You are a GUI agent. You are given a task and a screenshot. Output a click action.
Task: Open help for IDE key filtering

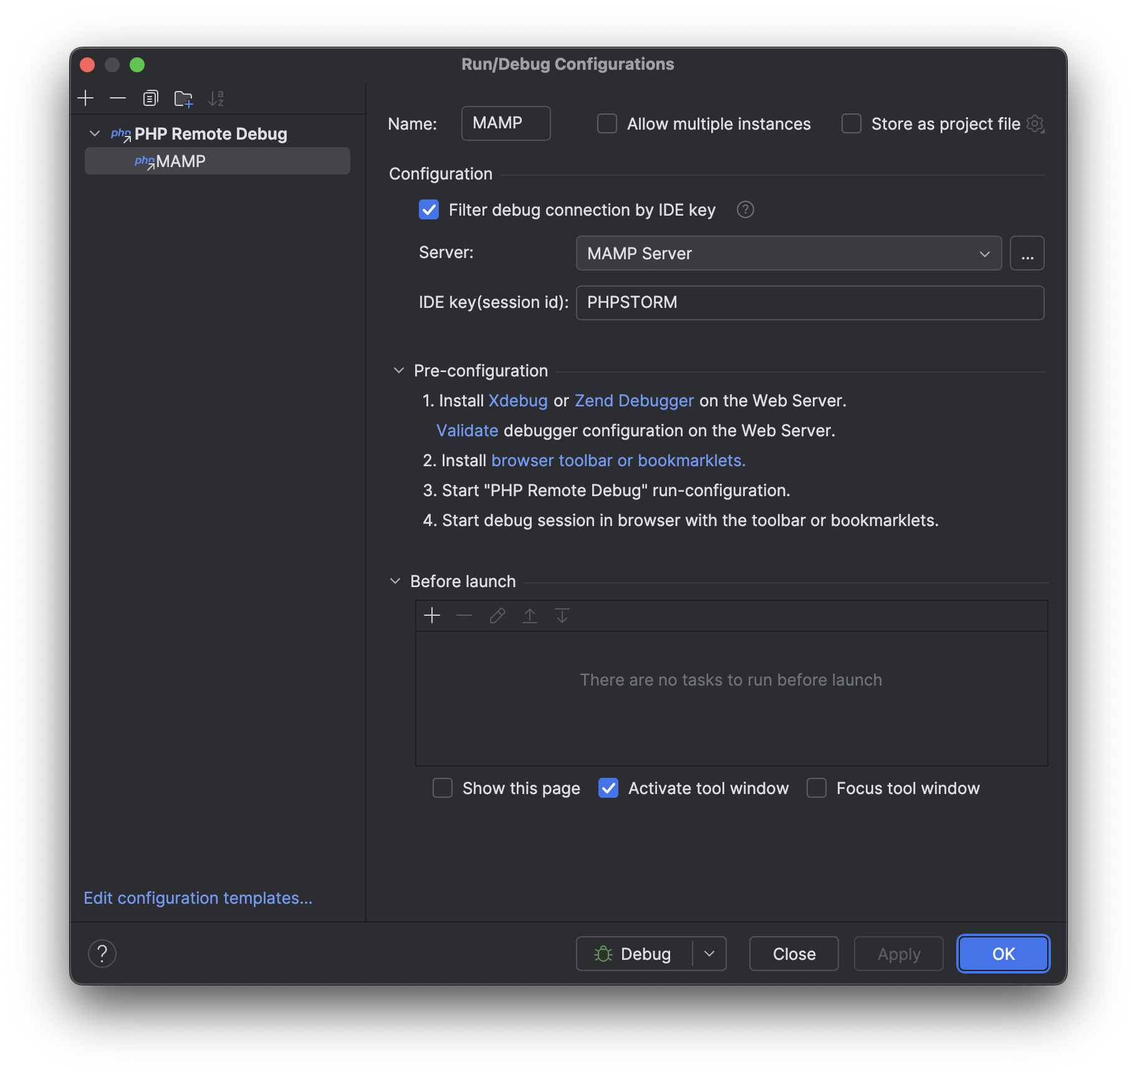[x=746, y=210]
